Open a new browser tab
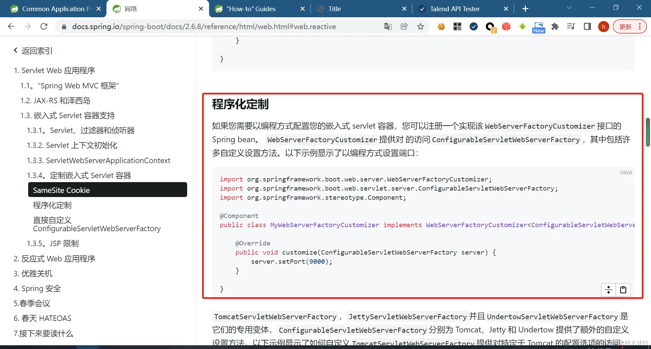Viewport: 651px width, 349px height. point(525,9)
